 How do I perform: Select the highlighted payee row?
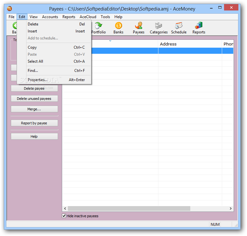[162, 51]
